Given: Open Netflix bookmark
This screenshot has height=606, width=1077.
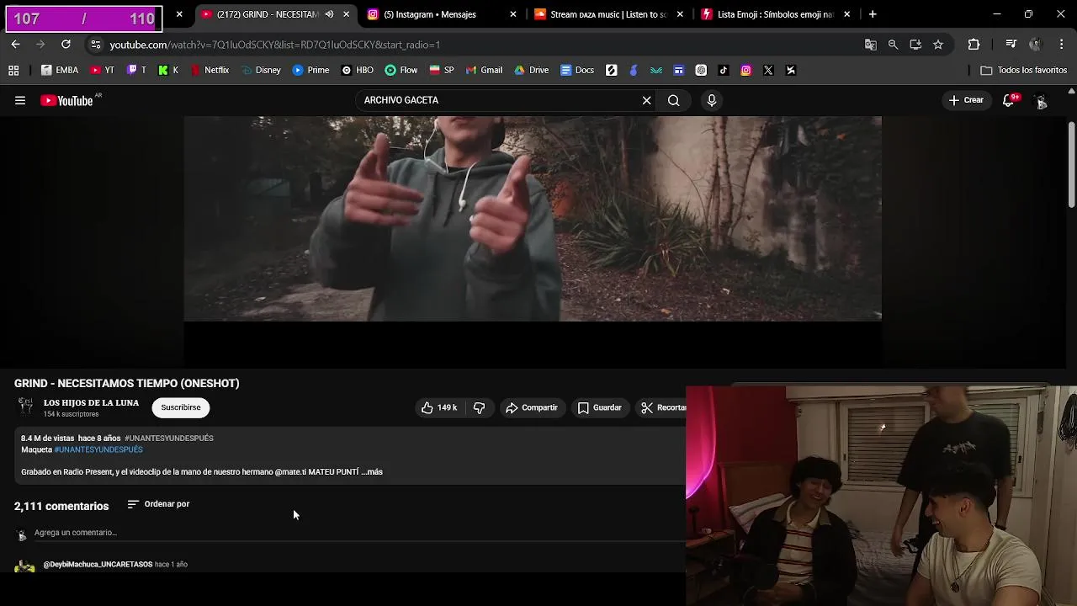Looking at the screenshot, I should coord(210,71).
